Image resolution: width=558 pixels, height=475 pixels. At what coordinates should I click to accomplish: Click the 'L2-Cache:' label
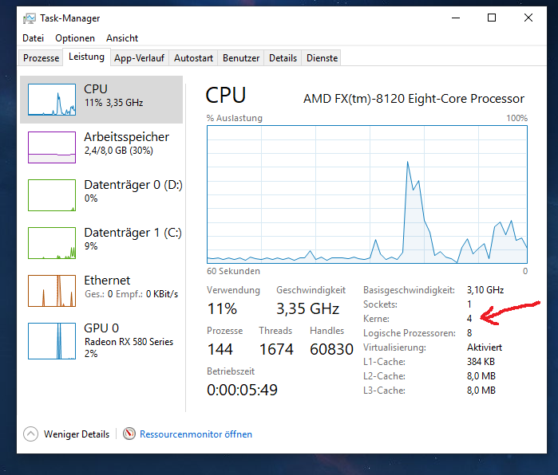click(x=384, y=376)
